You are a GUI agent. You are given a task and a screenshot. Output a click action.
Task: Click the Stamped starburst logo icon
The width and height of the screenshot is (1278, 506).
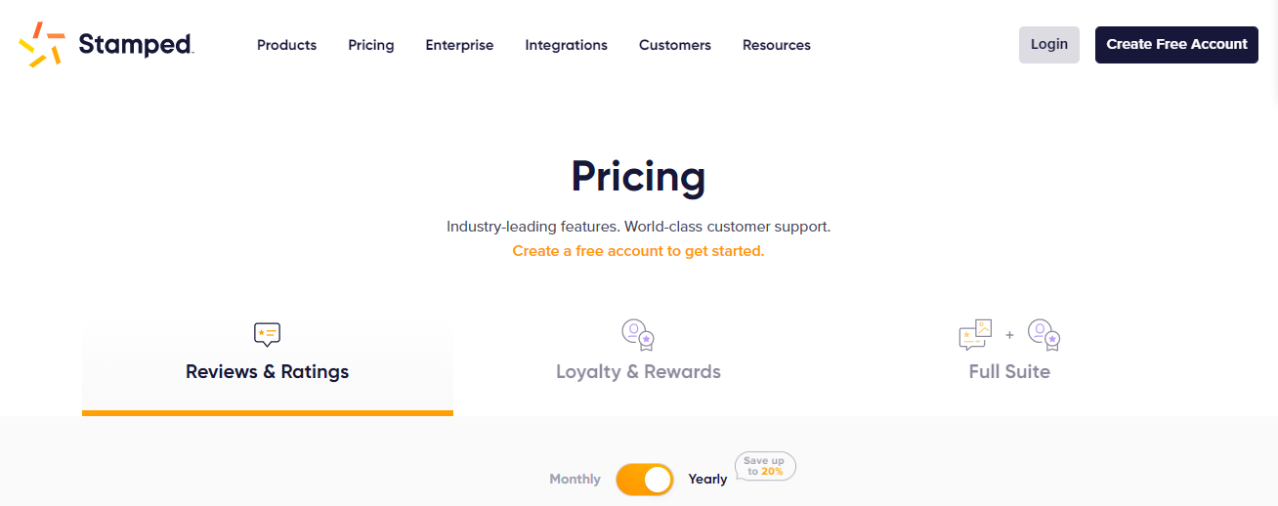[41, 45]
